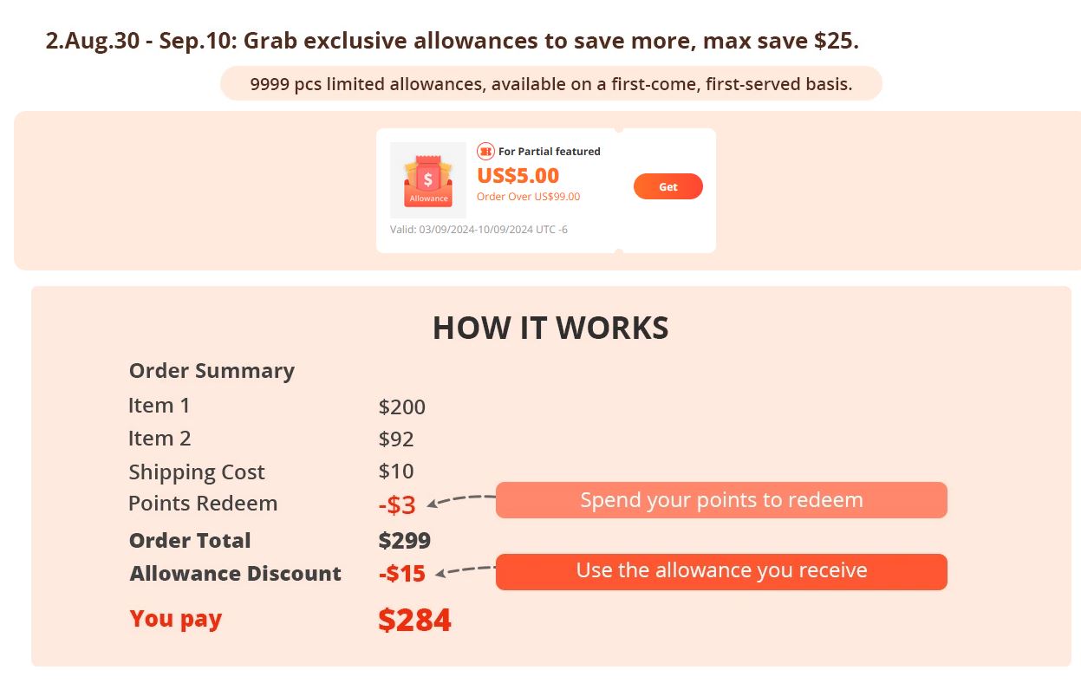
Task: Click the HOW IT WORKS heading
Action: click(x=550, y=328)
